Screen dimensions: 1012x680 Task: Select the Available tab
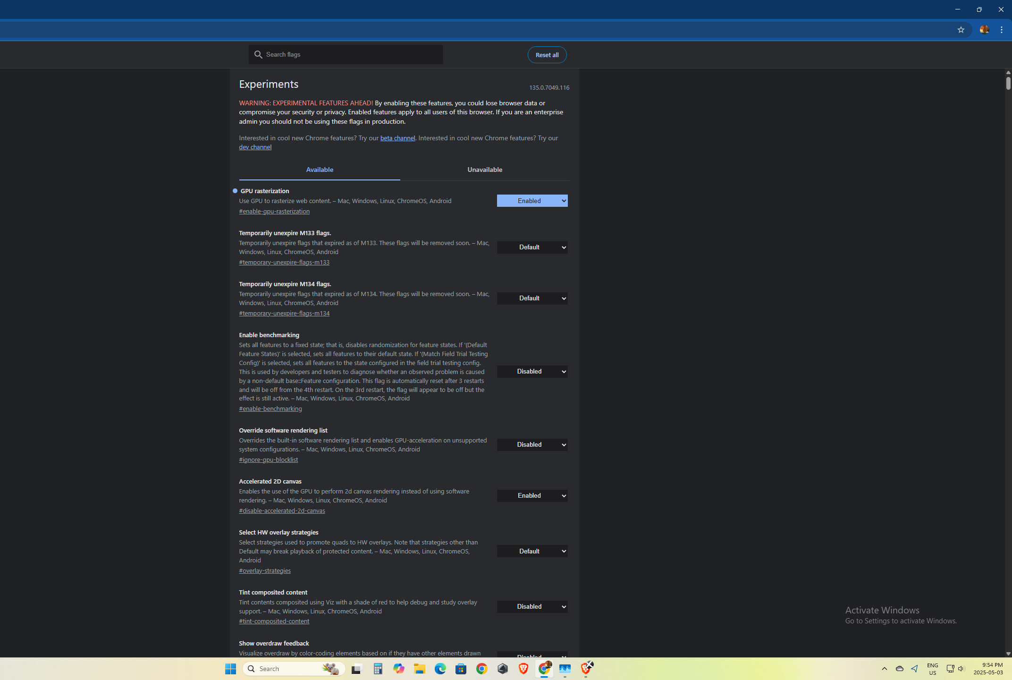tap(320, 170)
